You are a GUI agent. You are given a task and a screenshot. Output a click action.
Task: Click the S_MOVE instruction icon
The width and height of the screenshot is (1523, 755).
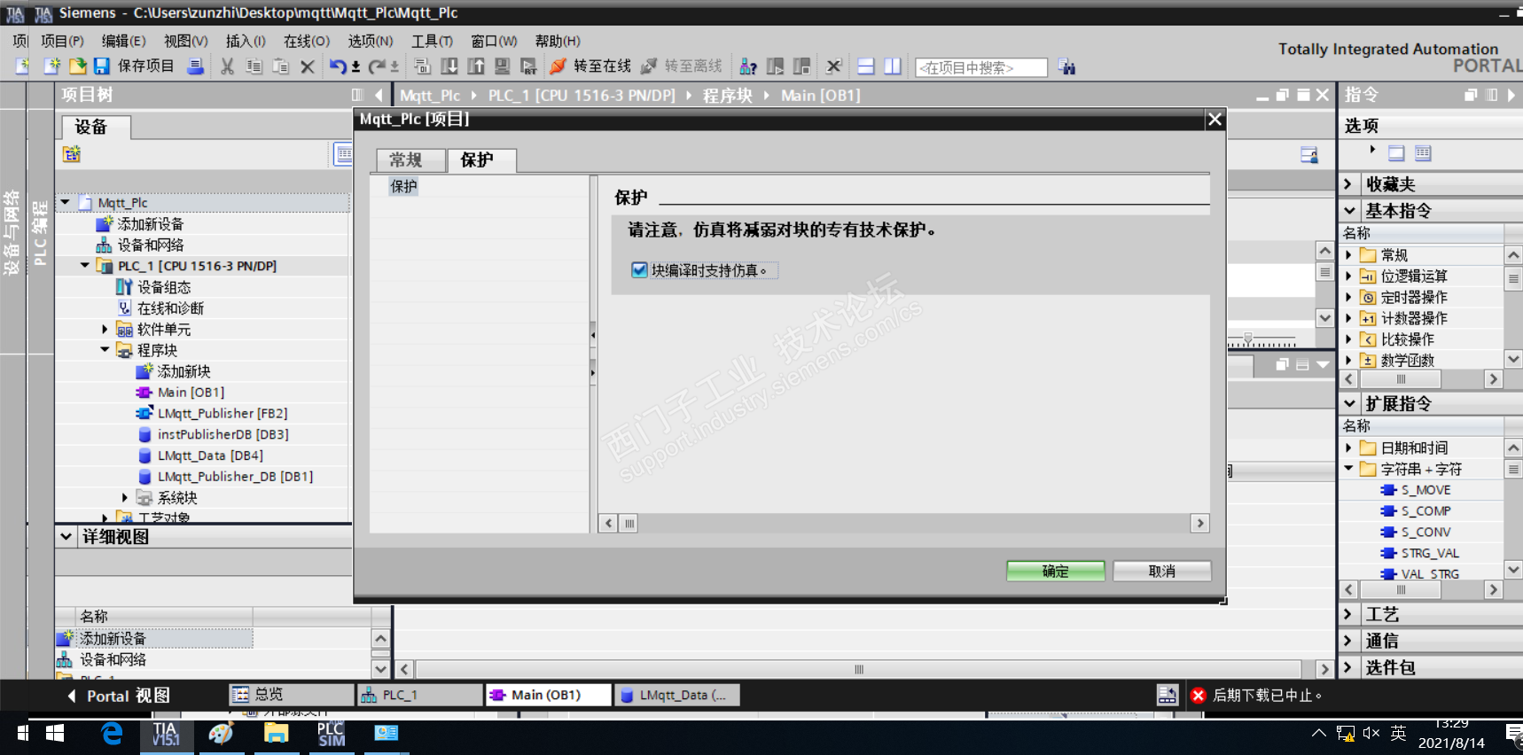point(1388,490)
